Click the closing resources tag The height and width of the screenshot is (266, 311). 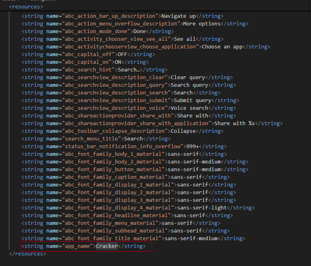point(28,254)
